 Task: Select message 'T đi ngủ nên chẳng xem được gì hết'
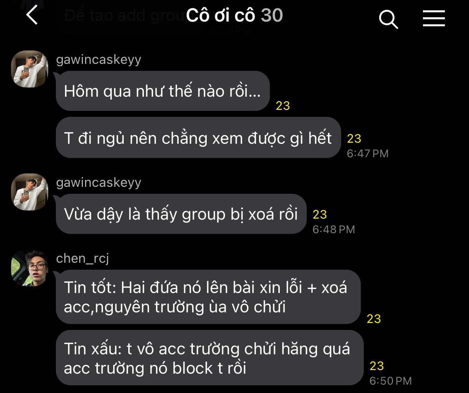coord(198,138)
